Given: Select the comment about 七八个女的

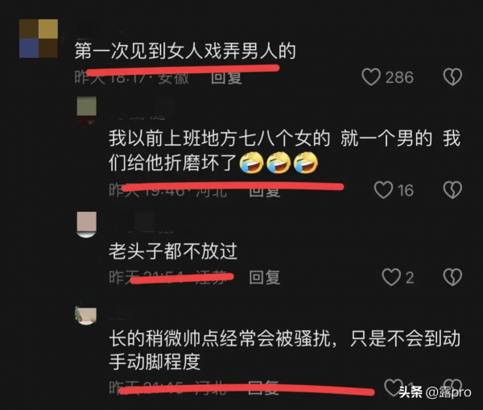Looking at the screenshot, I should tap(285, 151).
